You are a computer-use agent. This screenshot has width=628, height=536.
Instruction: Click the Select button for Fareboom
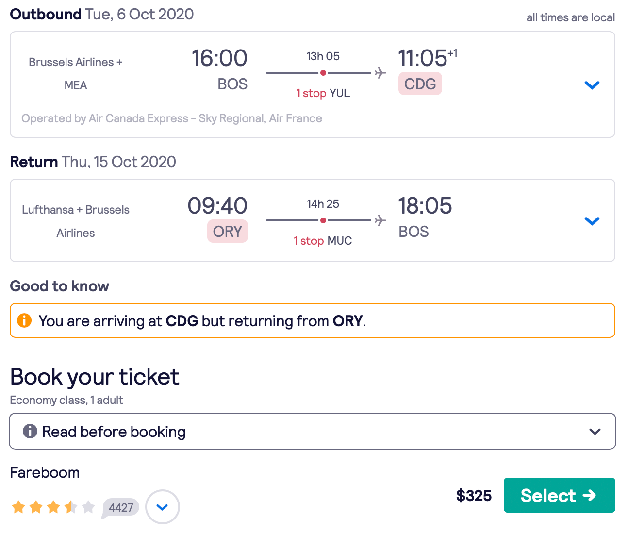tap(559, 495)
